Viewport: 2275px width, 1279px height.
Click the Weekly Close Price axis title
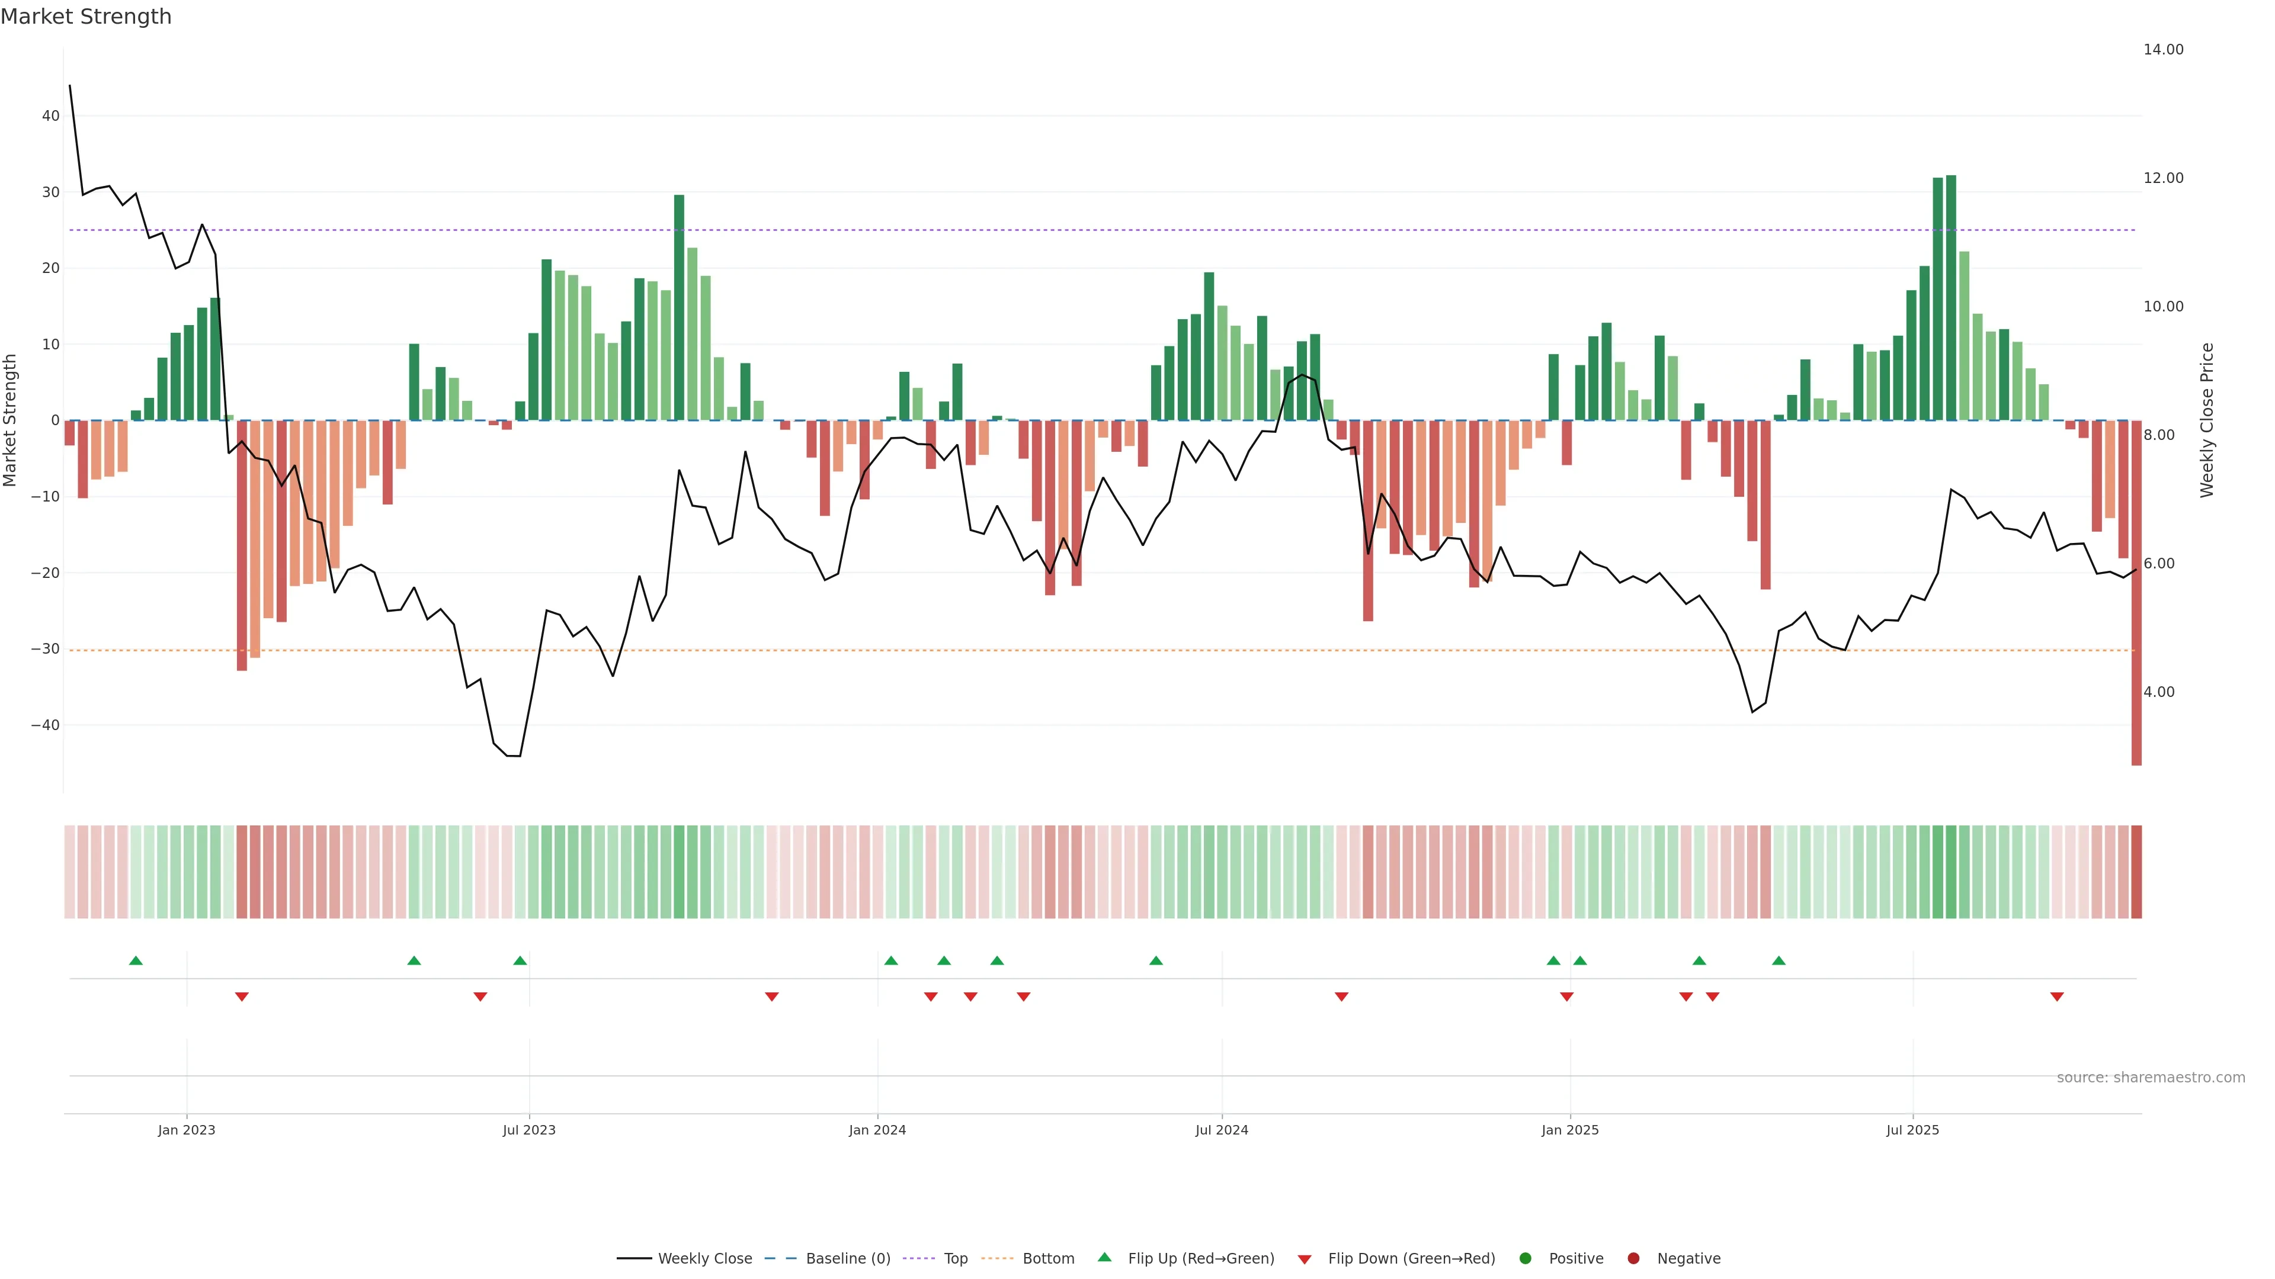tap(2207, 420)
